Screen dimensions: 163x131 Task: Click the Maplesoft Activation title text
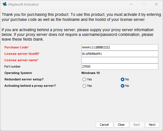[x=24, y=4]
